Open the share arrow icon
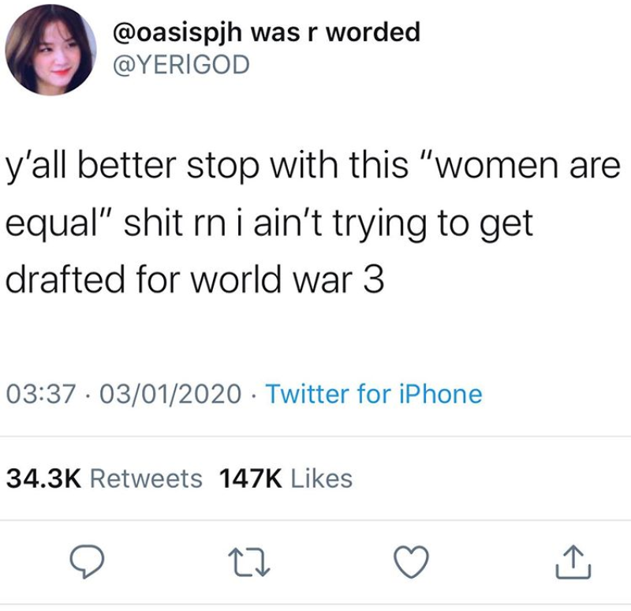 [x=573, y=562]
